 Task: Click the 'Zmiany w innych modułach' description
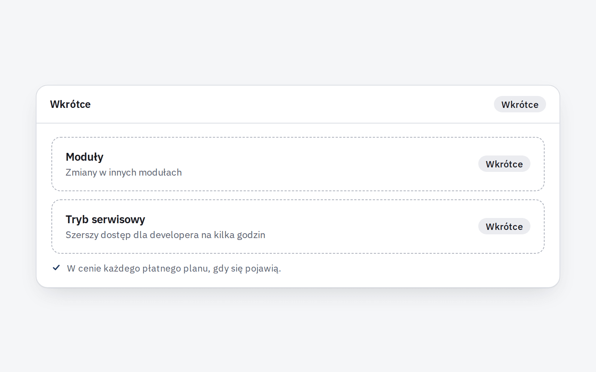pos(124,173)
